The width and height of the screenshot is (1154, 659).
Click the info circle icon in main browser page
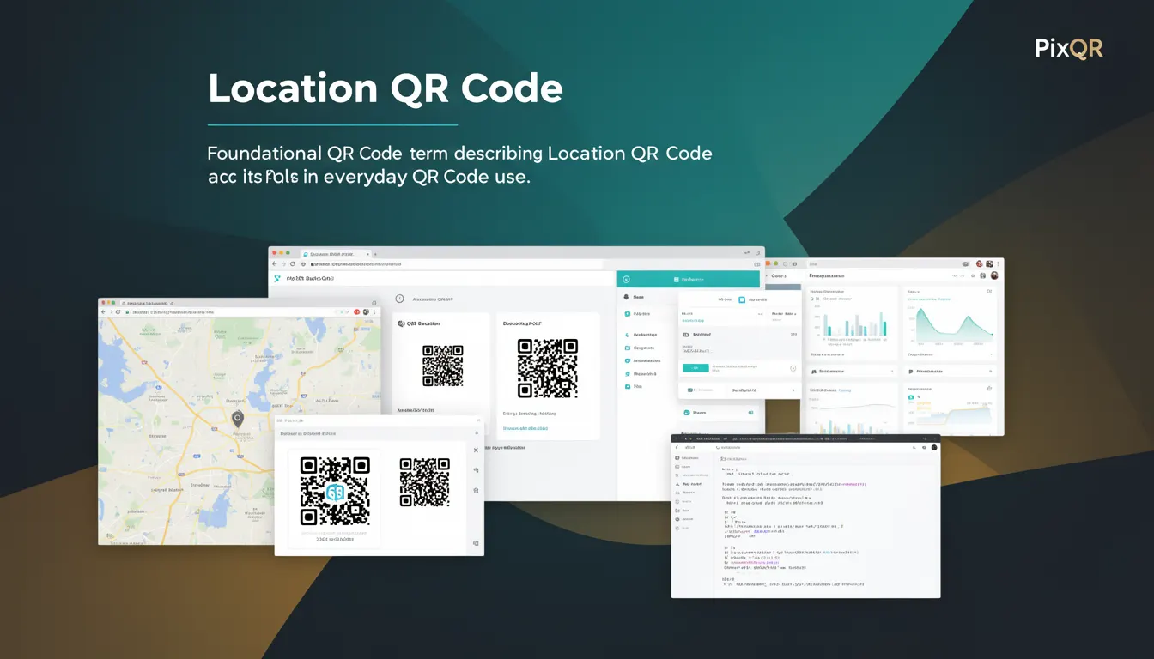(399, 299)
